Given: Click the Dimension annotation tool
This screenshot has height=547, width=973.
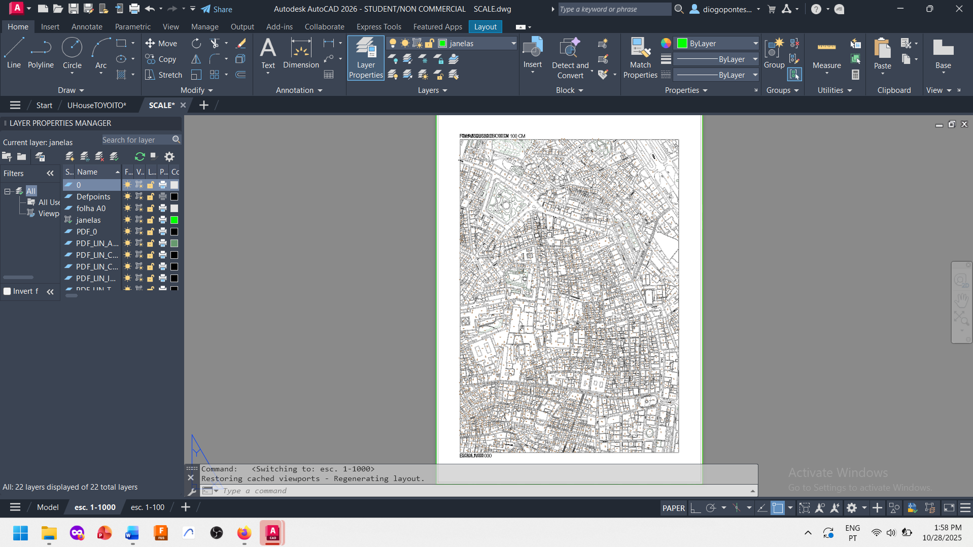Looking at the screenshot, I should coord(301,53).
